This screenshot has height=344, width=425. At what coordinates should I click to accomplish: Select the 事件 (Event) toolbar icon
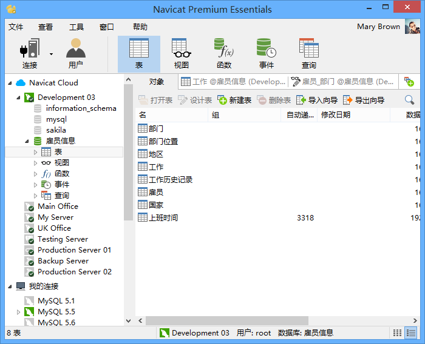pos(267,54)
